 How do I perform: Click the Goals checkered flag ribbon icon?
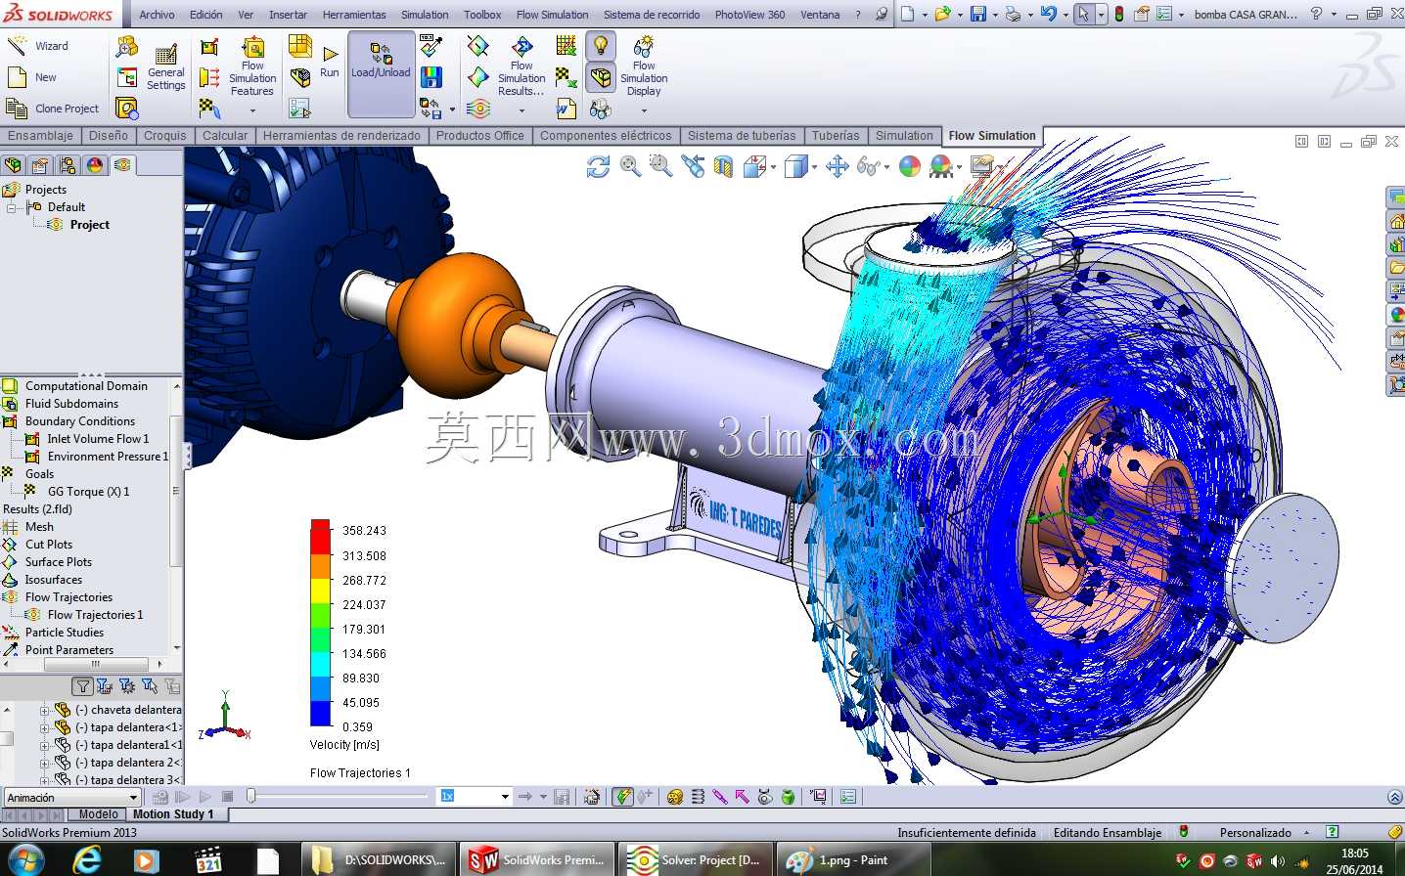209,107
